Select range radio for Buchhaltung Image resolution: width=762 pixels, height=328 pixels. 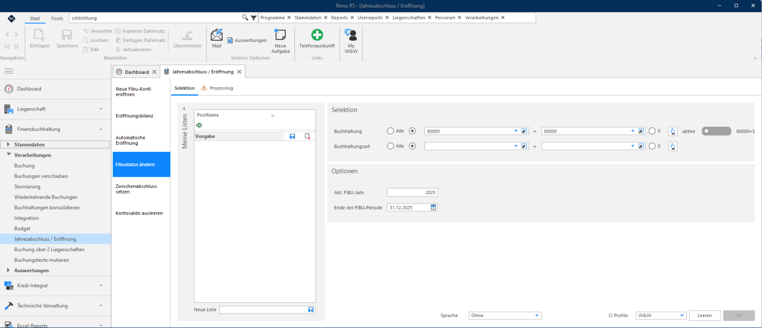(x=413, y=131)
